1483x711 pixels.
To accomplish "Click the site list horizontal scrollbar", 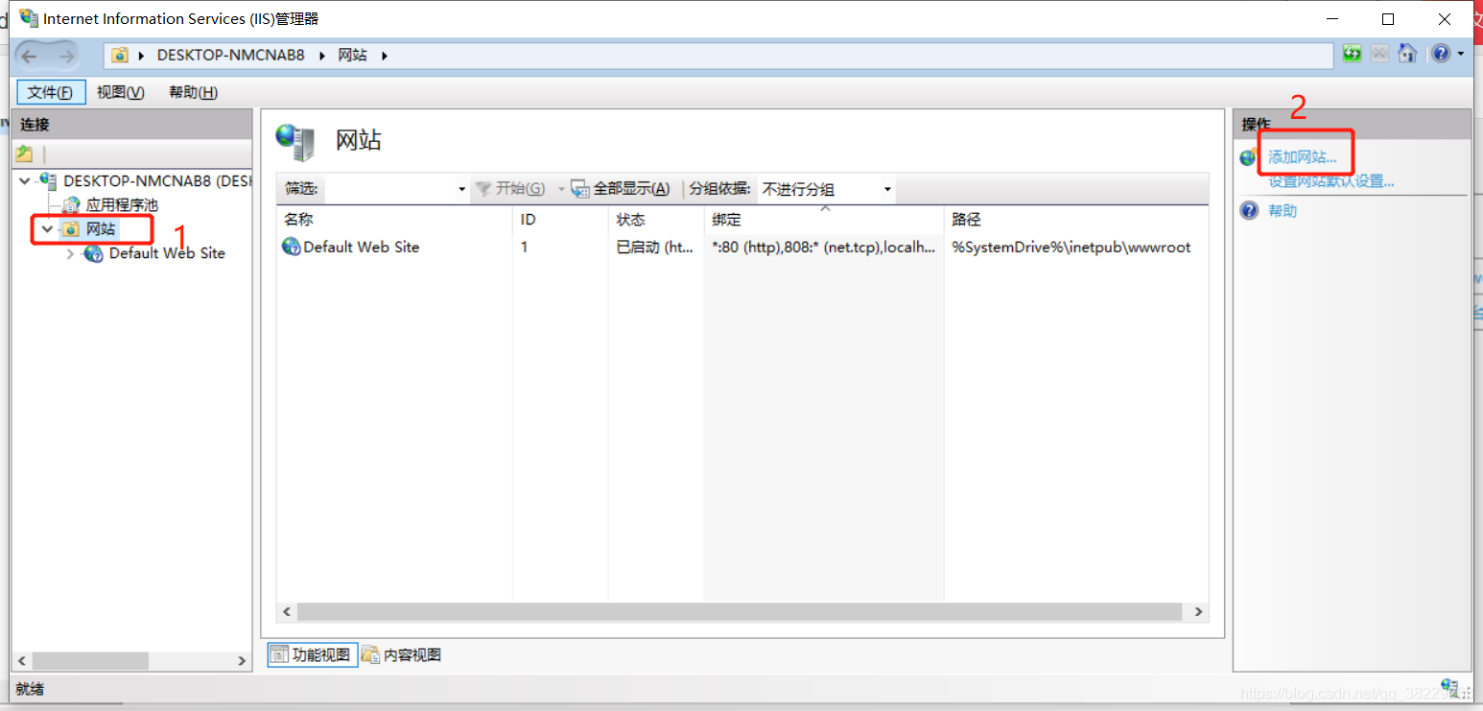I will point(740,611).
